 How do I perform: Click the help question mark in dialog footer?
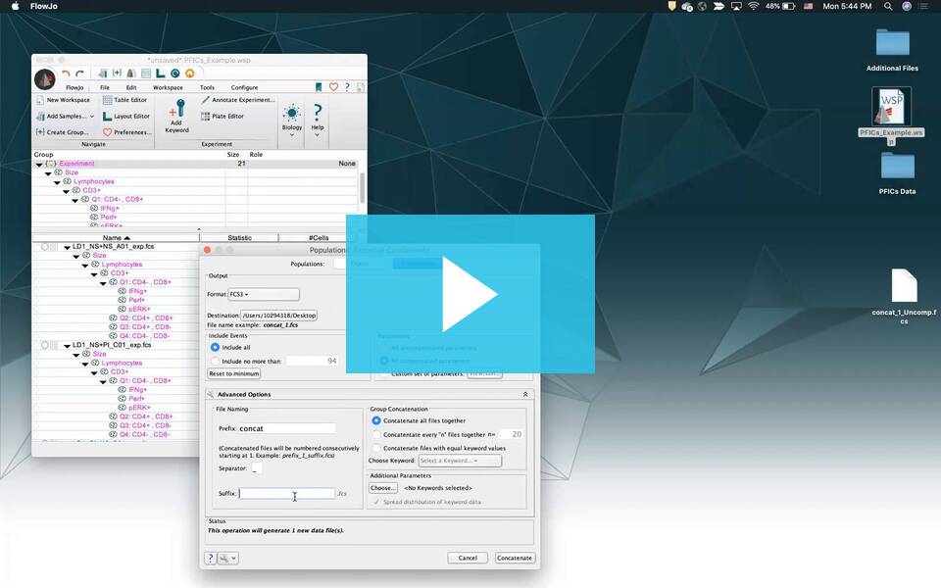(x=210, y=558)
